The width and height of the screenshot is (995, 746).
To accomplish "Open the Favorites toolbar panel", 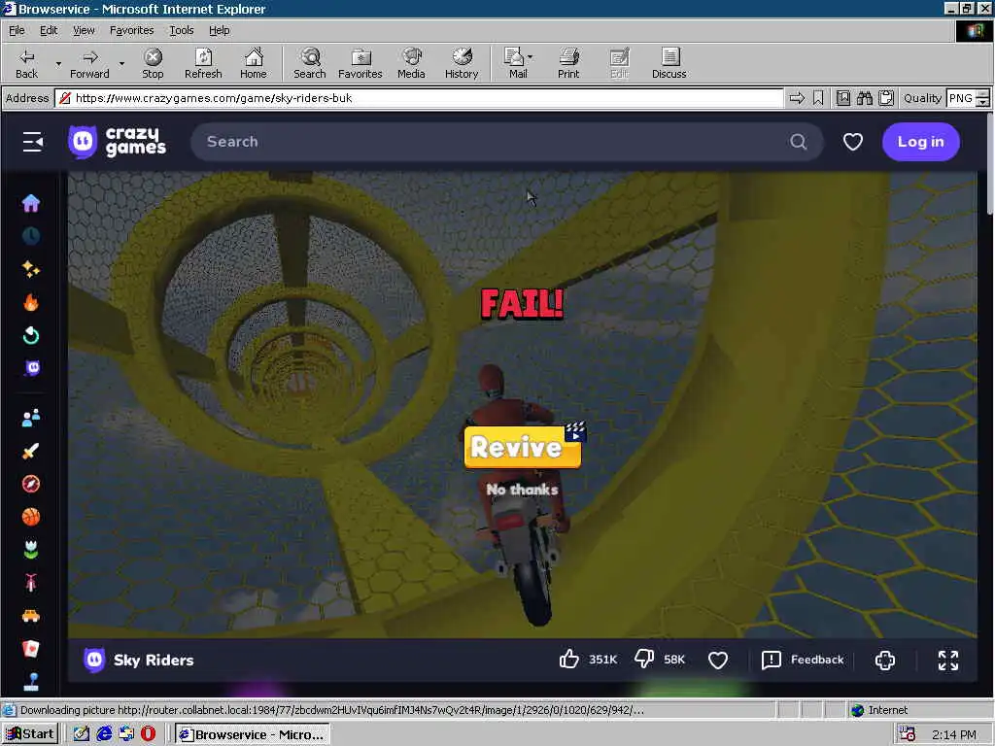I will (360, 63).
